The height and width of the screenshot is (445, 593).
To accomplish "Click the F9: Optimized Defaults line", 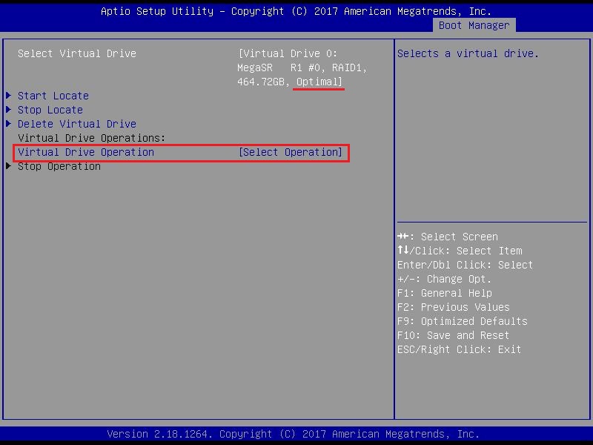I will click(463, 321).
